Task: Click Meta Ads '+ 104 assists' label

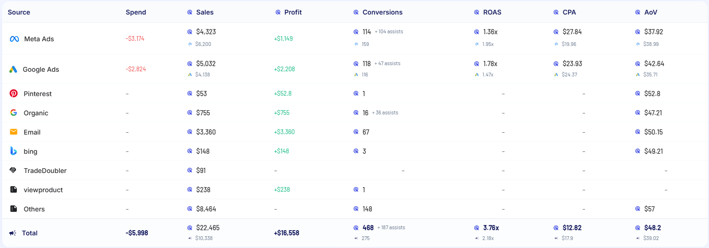Action: [389, 32]
